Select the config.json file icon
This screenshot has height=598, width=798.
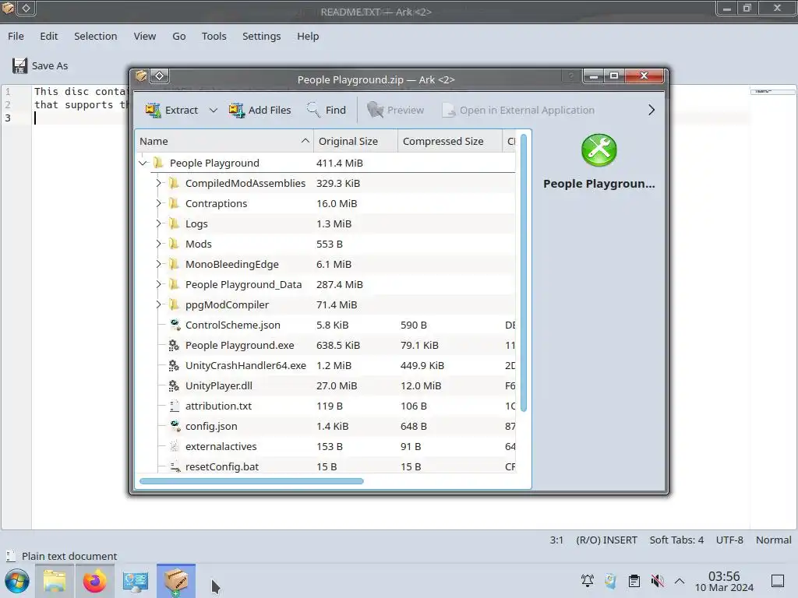coord(175,426)
